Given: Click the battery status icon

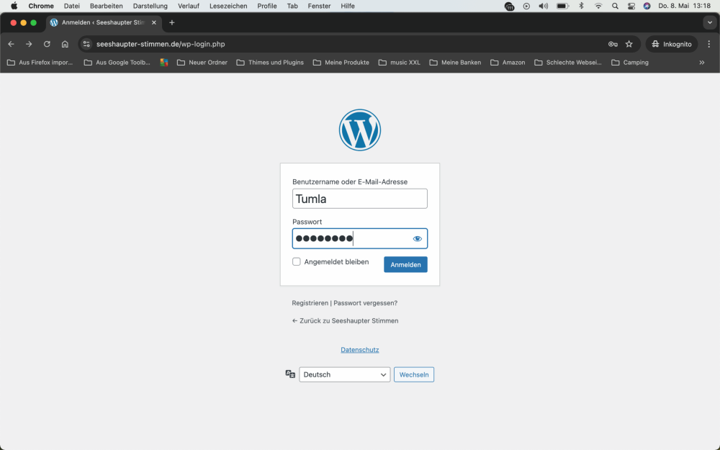Looking at the screenshot, I should (562, 6).
